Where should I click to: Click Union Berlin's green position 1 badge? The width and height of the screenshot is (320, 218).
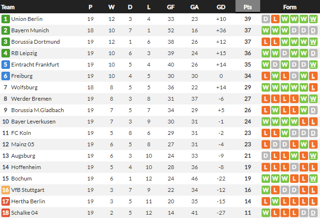[6, 19]
